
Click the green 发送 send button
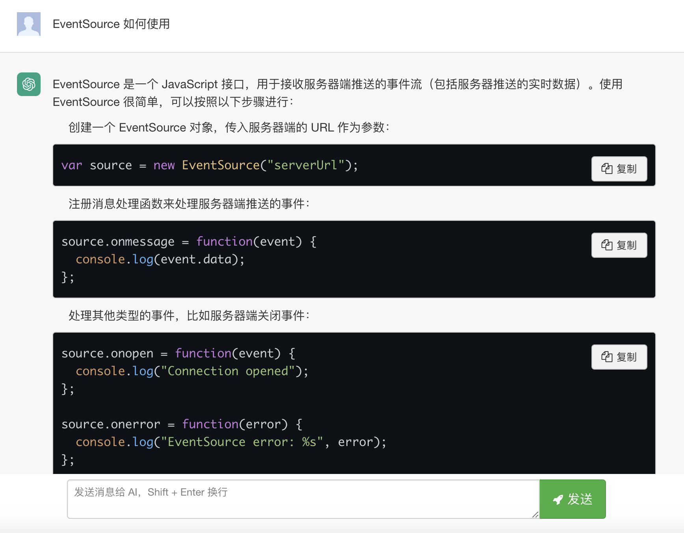pyautogui.click(x=572, y=499)
